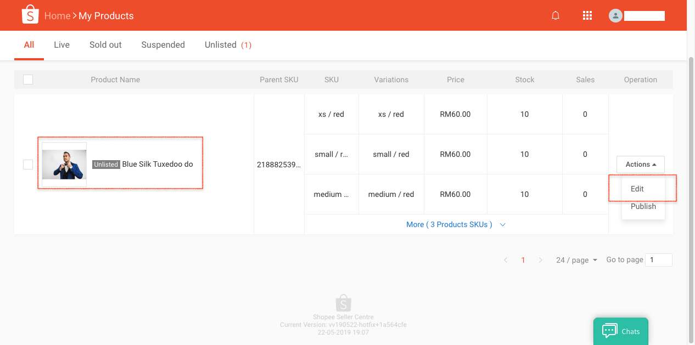Click the Shopee bag logo
695x345 pixels.
[x=30, y=15]
